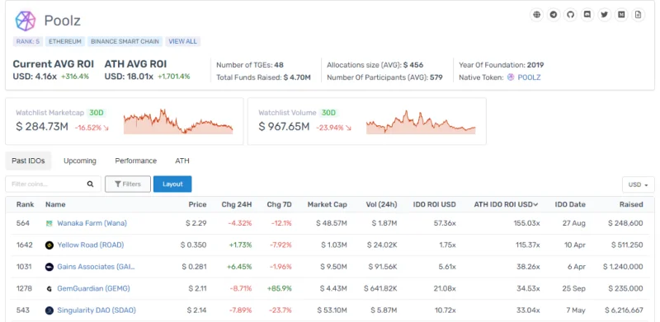Sort table by Market Cap header
The width and height of the screenshot is (660, 322).
327,204
